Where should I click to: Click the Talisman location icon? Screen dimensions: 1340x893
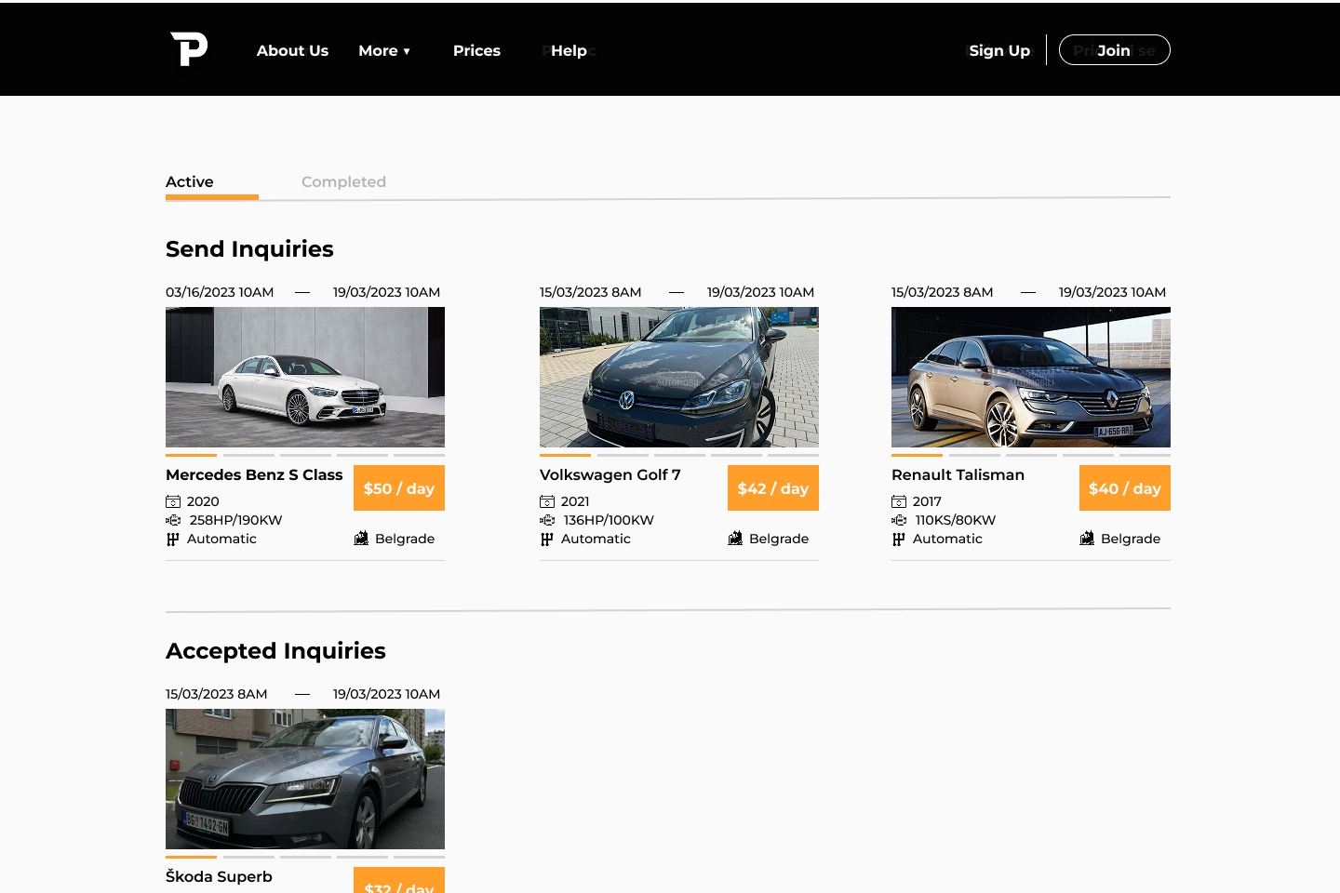(1087, 538)
